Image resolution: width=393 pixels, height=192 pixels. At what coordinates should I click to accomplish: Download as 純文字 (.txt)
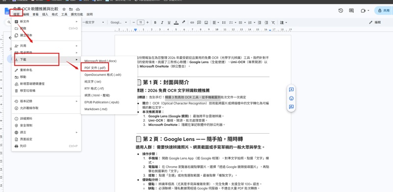[x=109, y=81]
